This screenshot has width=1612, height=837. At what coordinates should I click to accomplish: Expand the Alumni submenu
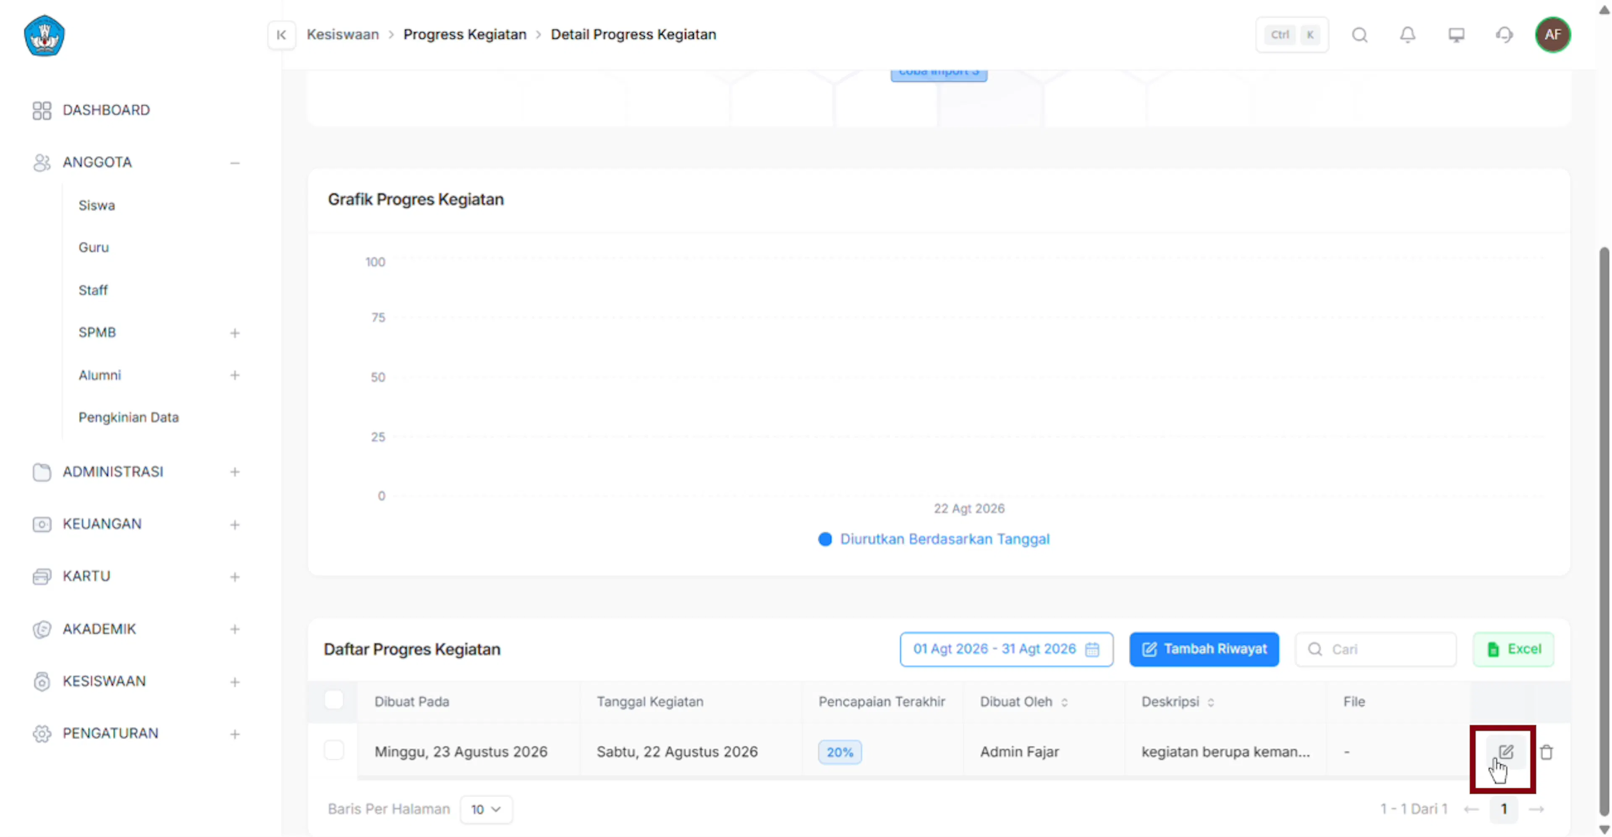[x=235, y=375]
